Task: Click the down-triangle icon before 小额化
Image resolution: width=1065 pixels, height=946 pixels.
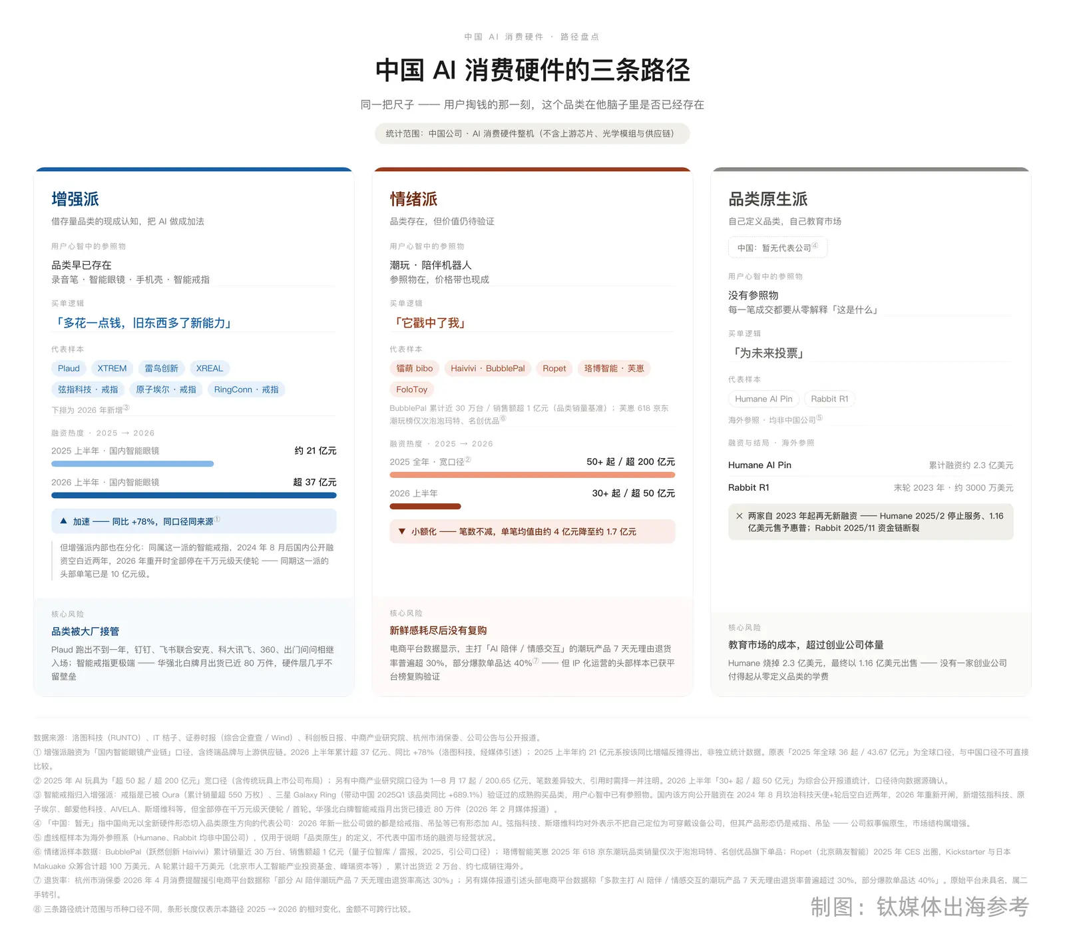Action: coord(402,531)
